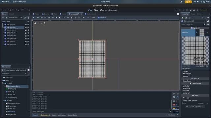Choose the Move Mode tool
Viewport: 211px width, 118px height.
coord(38,18)
